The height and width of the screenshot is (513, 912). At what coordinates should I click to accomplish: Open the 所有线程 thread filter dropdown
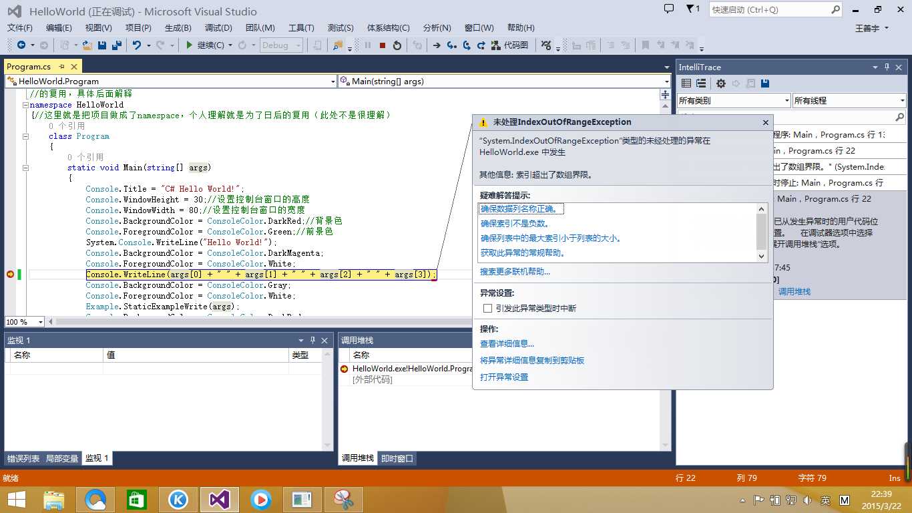click(902, 101)
